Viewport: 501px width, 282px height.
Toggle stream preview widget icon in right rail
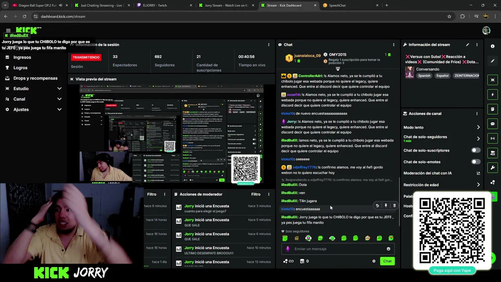click(492, 80)
